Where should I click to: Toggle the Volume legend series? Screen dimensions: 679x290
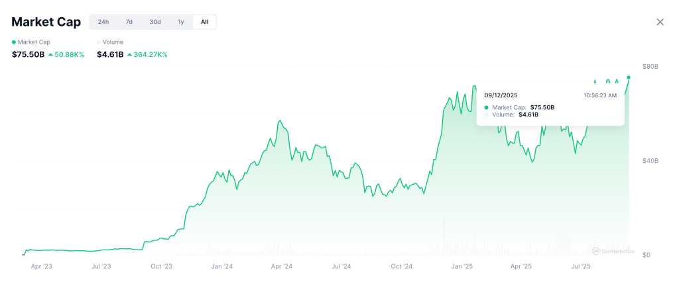coord(109,42)
